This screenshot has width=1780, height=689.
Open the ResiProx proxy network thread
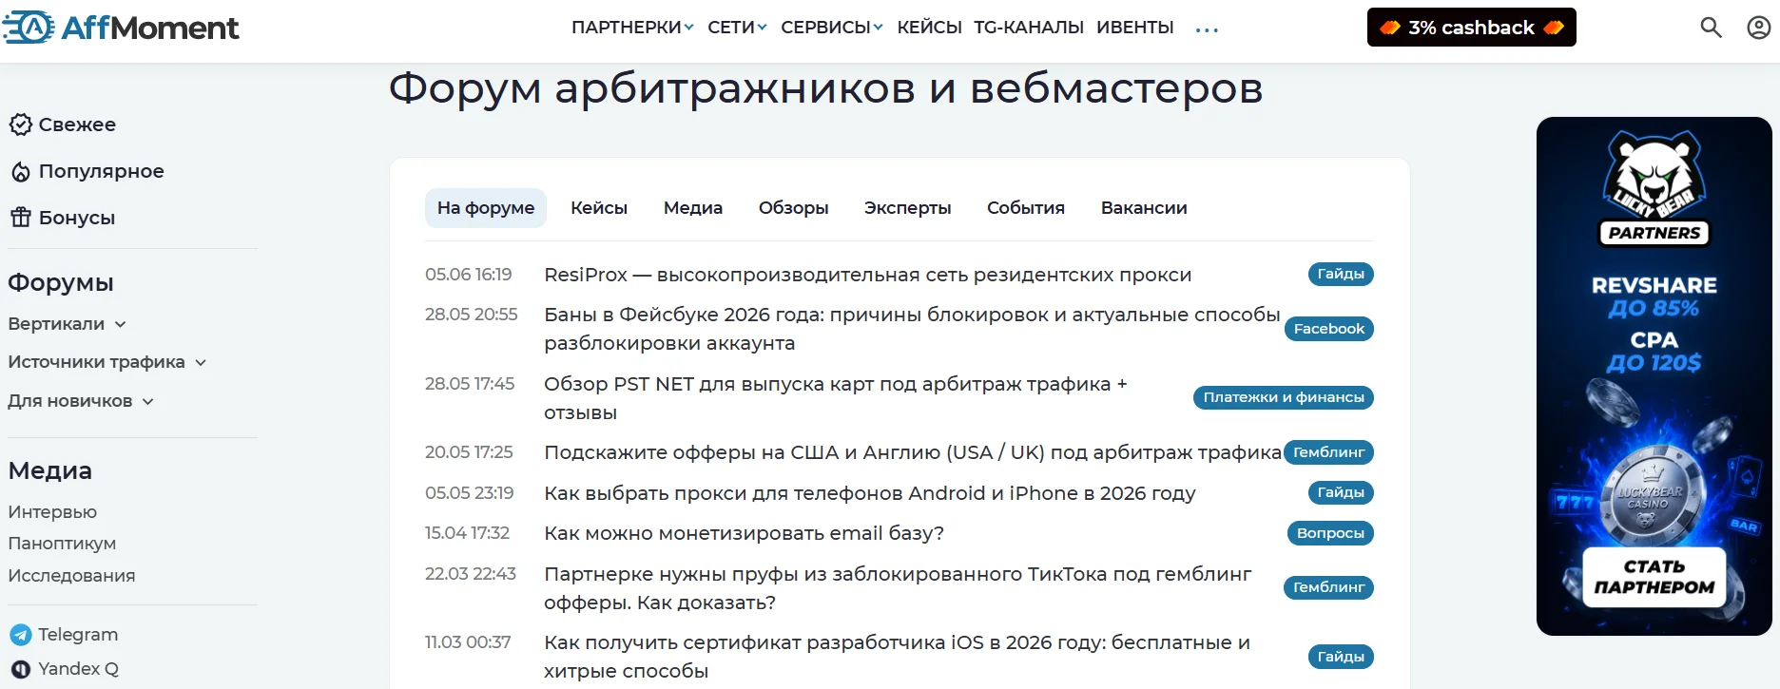pyautogui.click(x=867, y=275)
